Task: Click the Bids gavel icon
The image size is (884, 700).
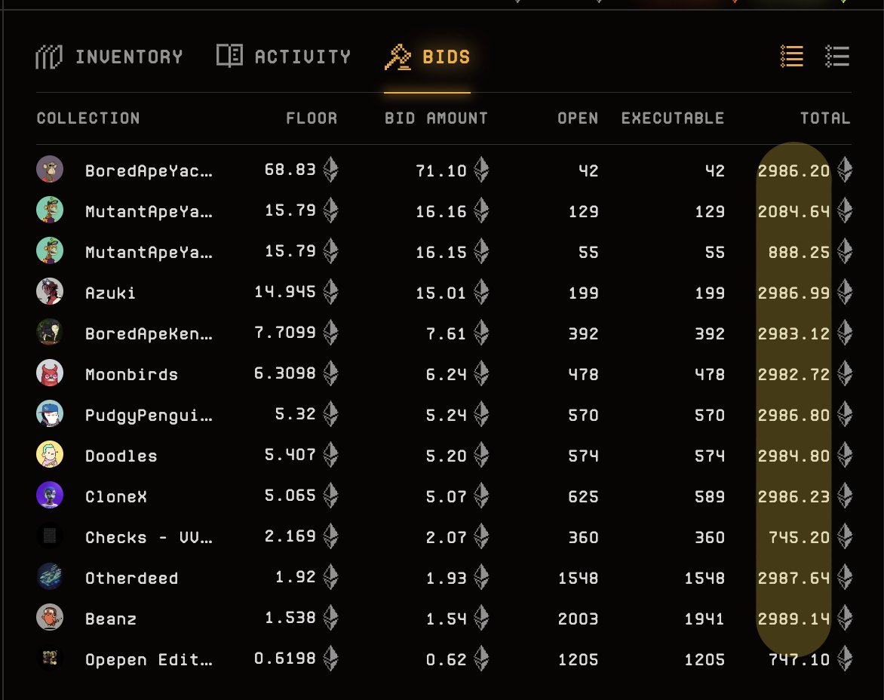Action: (x=398, y=57)
